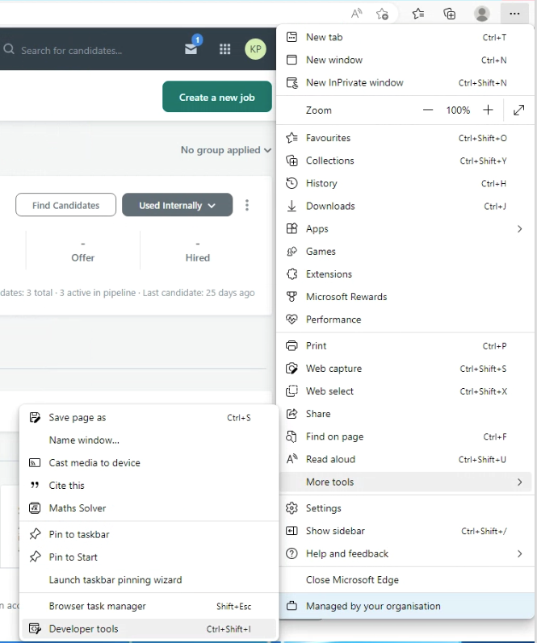
Task: Open Performance menu entry
Action: click(x=405, y=319)
